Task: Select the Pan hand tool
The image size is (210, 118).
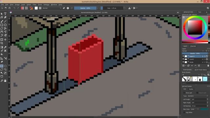Action: pyautogui.click(x=5, y=81)
